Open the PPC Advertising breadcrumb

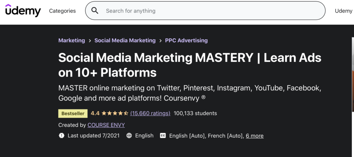(x=186, y=41)
